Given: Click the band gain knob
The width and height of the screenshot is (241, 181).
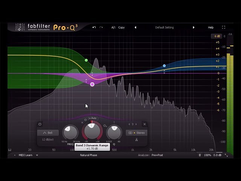Looking at the screenshot, I should tap(92, 131).
